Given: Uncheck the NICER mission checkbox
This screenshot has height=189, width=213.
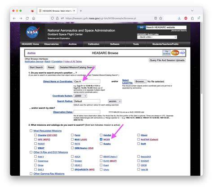Looking at the screenshot, I should (101, 139).
